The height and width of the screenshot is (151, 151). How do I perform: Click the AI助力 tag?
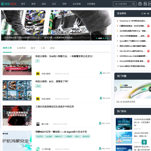[x=77, y=136]
